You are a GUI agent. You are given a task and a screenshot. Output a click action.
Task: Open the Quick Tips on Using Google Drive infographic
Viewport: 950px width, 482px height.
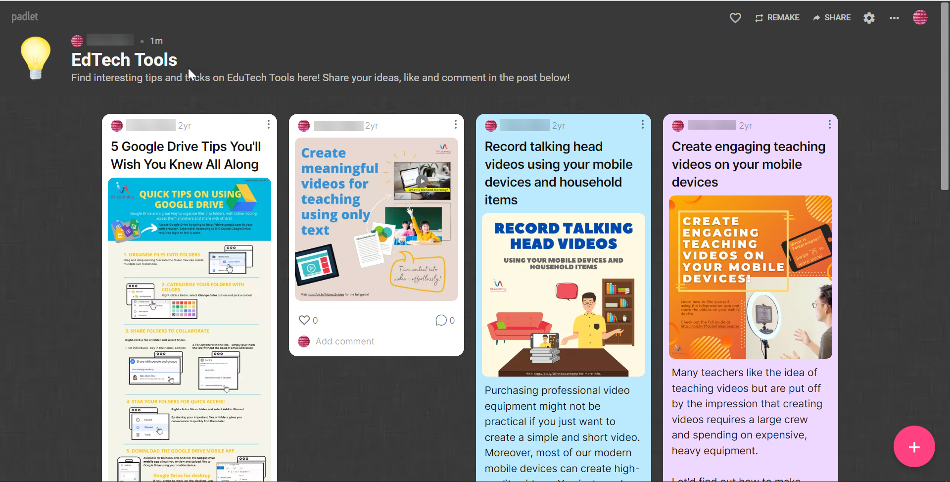coord(190,330)
